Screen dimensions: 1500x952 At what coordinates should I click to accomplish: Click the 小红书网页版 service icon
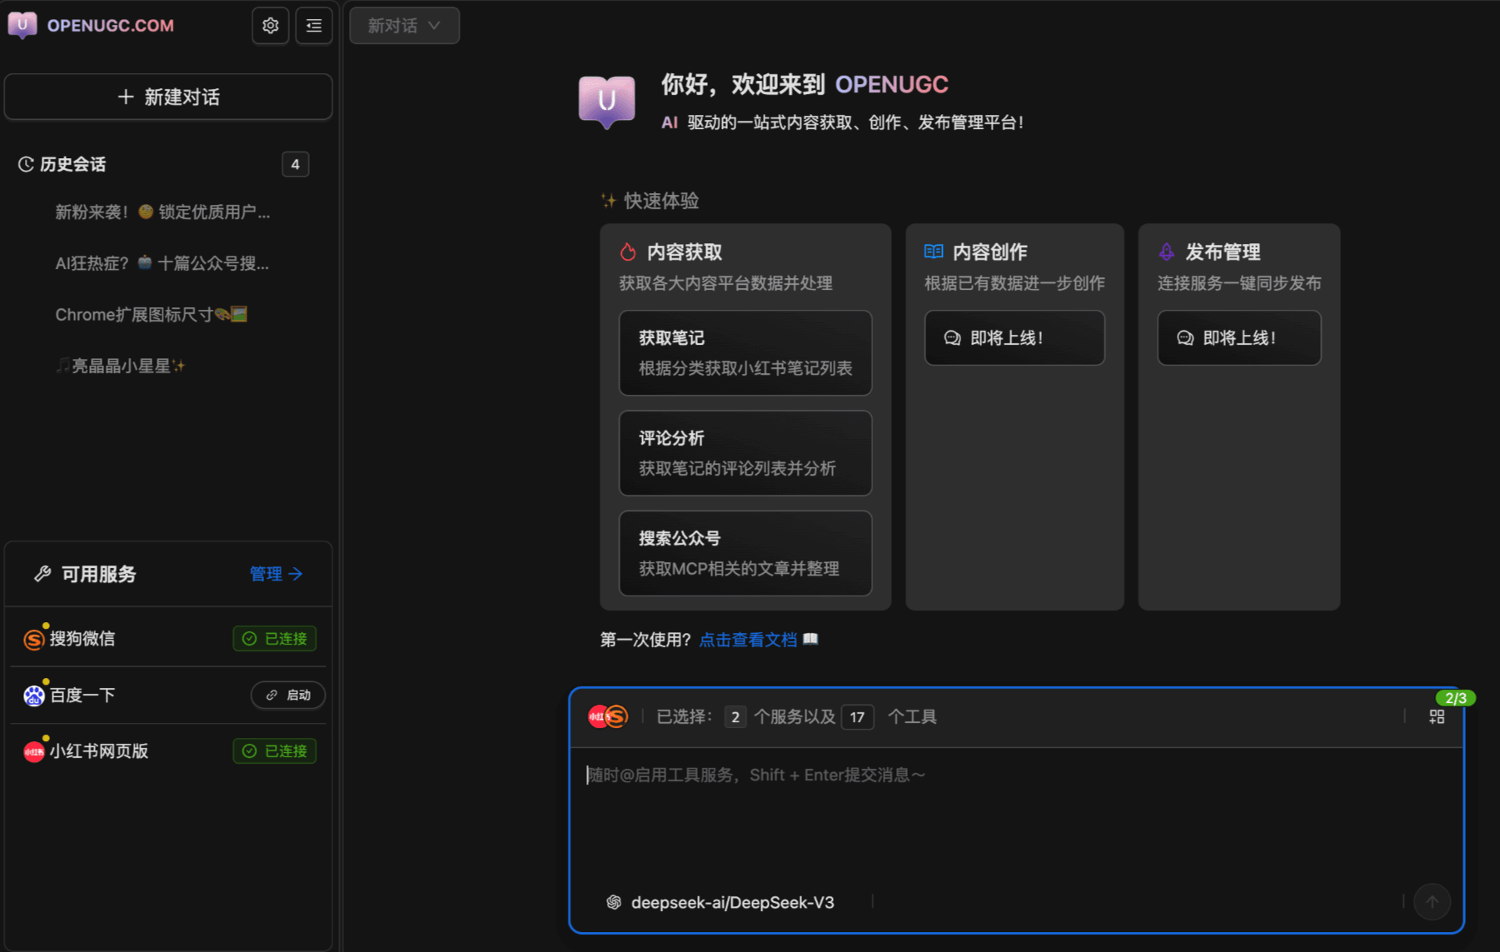(x=34, y=751)
